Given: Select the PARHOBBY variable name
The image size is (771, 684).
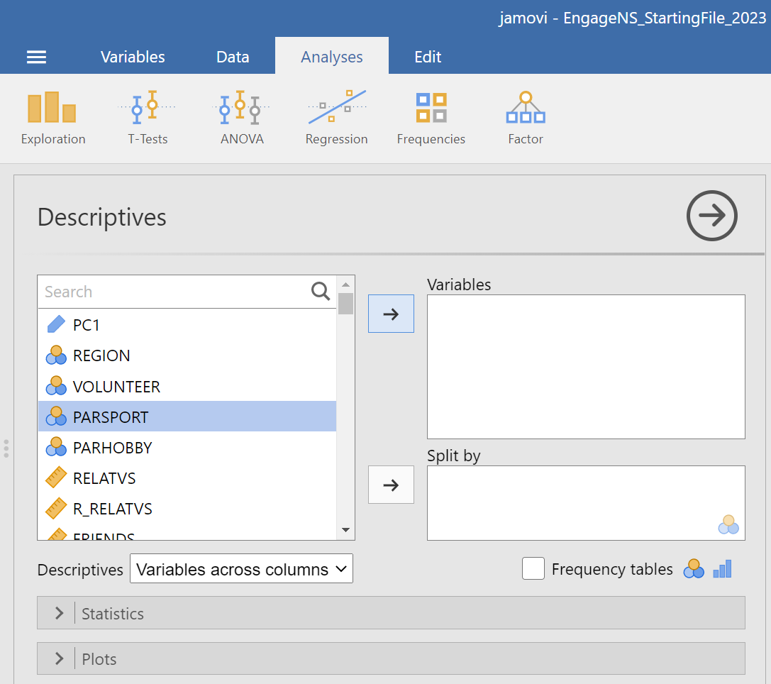Looking at the screenshot, I should (113, 448).
